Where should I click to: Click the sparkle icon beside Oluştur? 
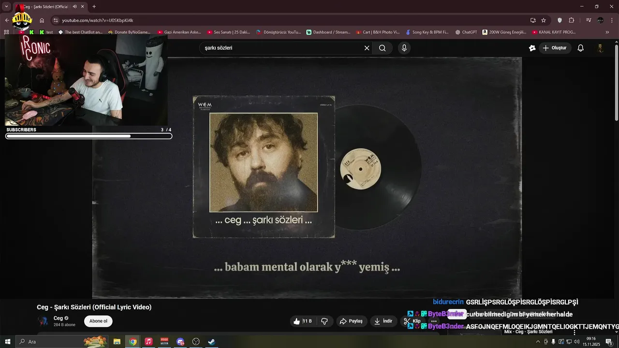pos(532,48)
